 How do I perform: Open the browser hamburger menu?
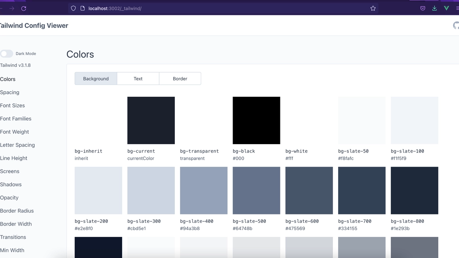tap(457, 8)
